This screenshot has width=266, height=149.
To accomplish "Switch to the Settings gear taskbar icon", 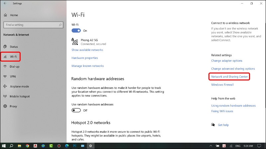I will pyautogui.click(x=90, y=146).
